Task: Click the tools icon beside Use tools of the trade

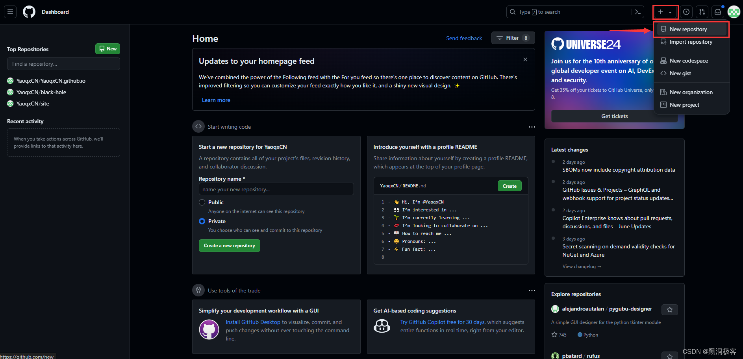Action: click(x=198, y=290)
